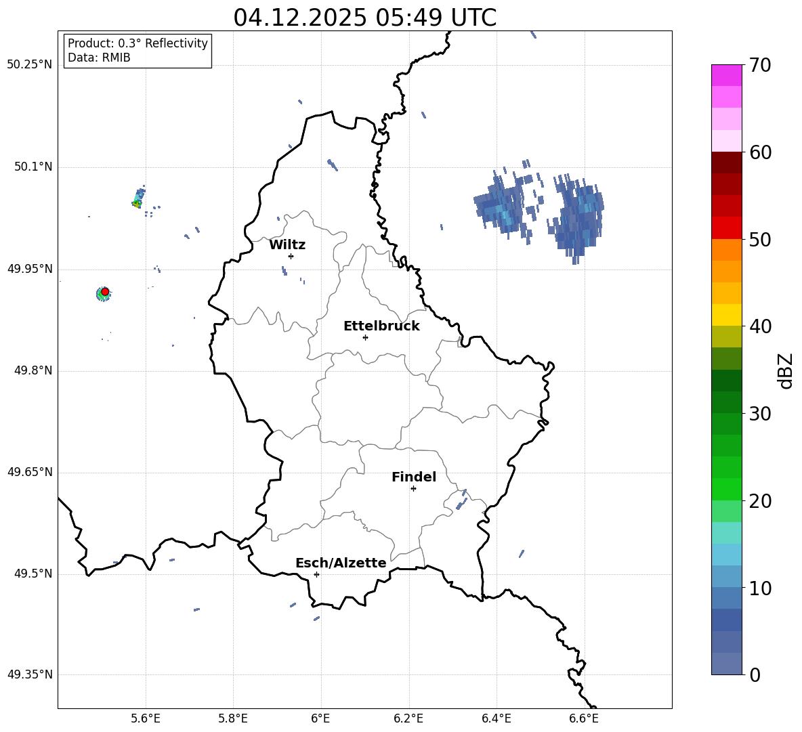802x732 pixels.
Task: Click the right blue radar echo cluster
Action: pos(577,217)
